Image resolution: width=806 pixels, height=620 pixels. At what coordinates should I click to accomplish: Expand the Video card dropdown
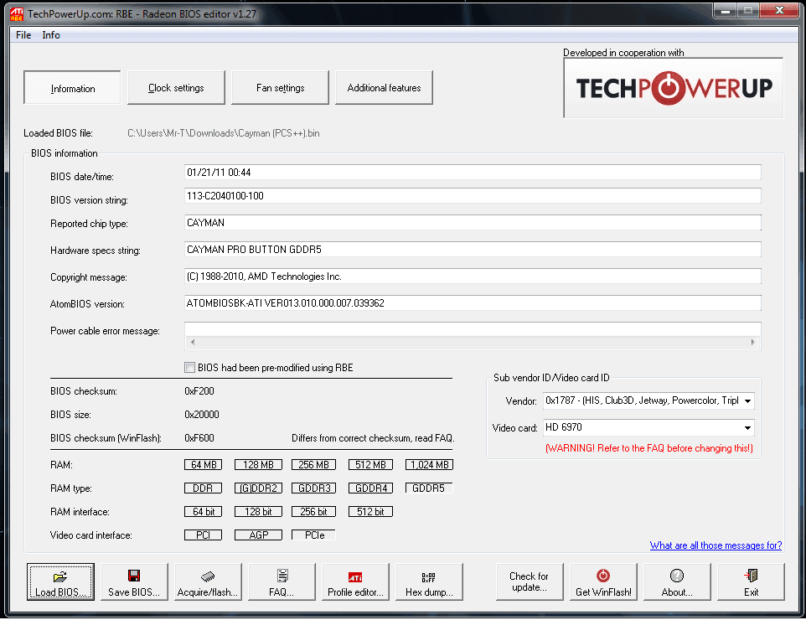pos(748,428)
